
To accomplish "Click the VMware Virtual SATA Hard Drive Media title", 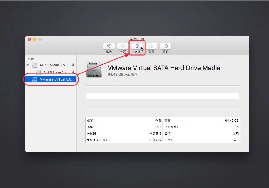I will click(x=164, y=68).
